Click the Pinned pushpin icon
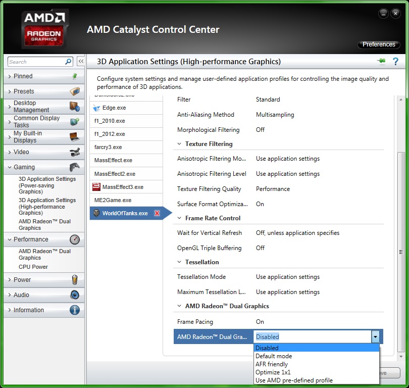 click(75, 76)
